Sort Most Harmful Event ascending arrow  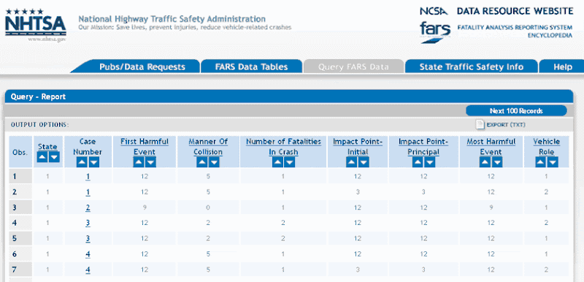click(485, 162)
